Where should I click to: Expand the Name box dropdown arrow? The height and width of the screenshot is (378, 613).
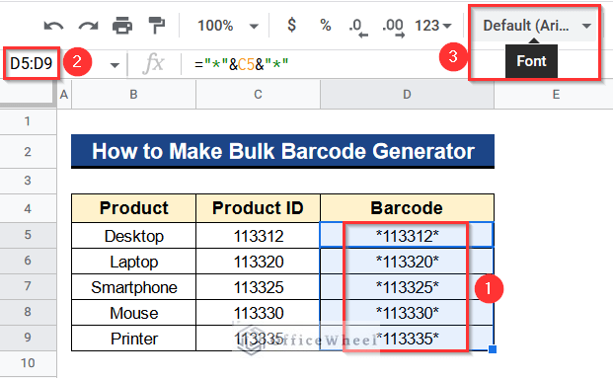coord(115,65)
